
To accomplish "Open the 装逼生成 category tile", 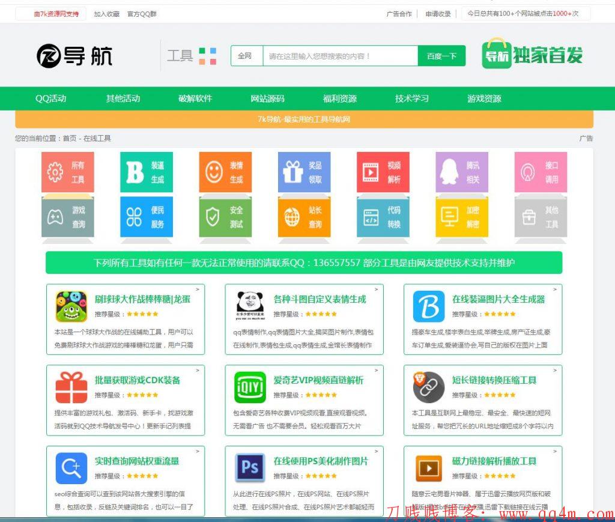I will pos(147,172).
